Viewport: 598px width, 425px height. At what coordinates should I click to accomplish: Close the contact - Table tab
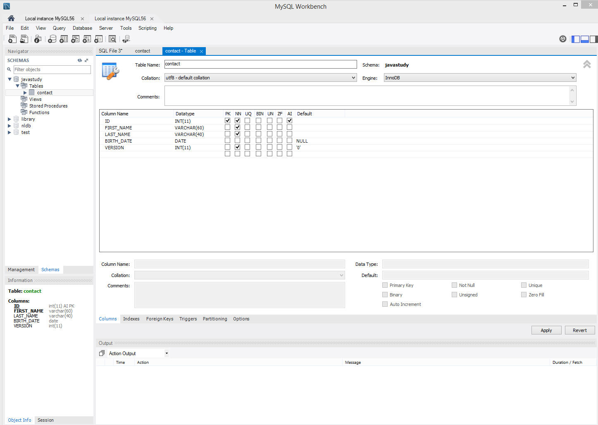(202, 51)
